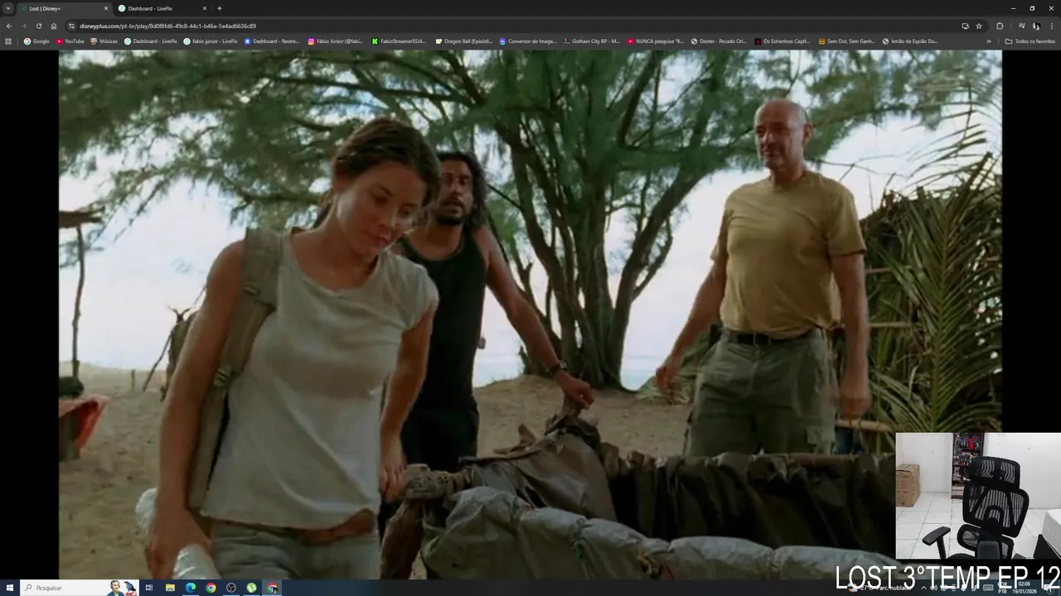Screen dimensions: 1061x596
Task: Open the OBS Studio taskbar icon
Action: (x=231, y=588)
